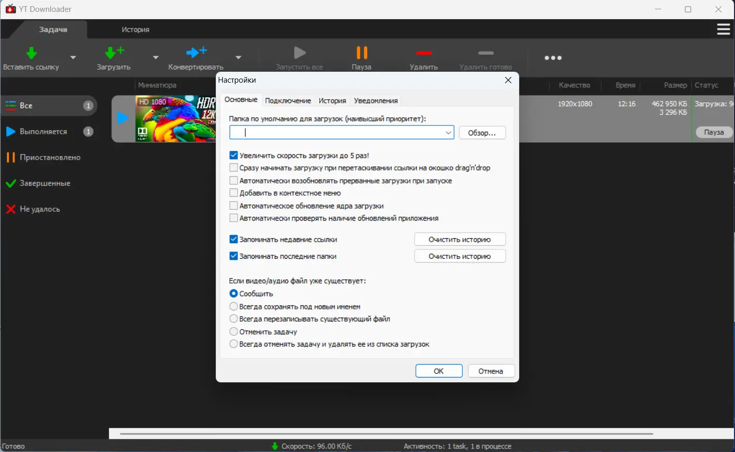735x452 pixels.
Task: Open the hamburger main menu icon
Action: (x=724, y=29)
